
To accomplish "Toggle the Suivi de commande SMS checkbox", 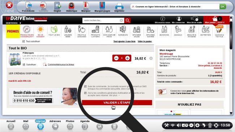I will point(85,86).
